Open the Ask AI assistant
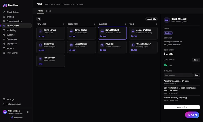Screen dimensions: 203x122 click(192, 115)
